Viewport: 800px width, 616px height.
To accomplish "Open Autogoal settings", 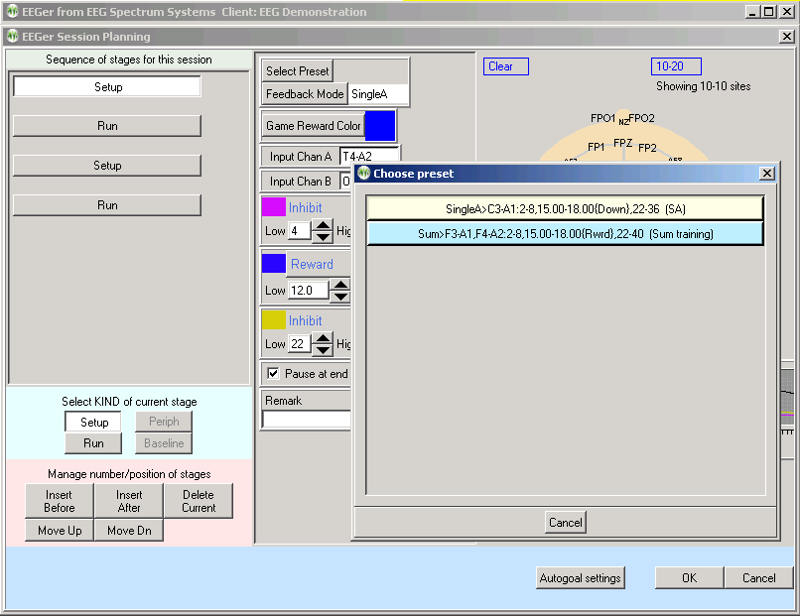I will (581, 578).
